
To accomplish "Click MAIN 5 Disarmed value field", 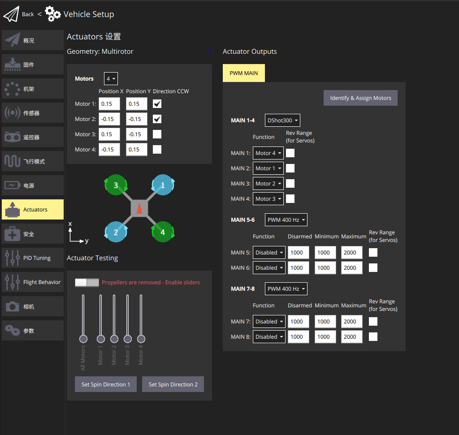I will 298,253.
